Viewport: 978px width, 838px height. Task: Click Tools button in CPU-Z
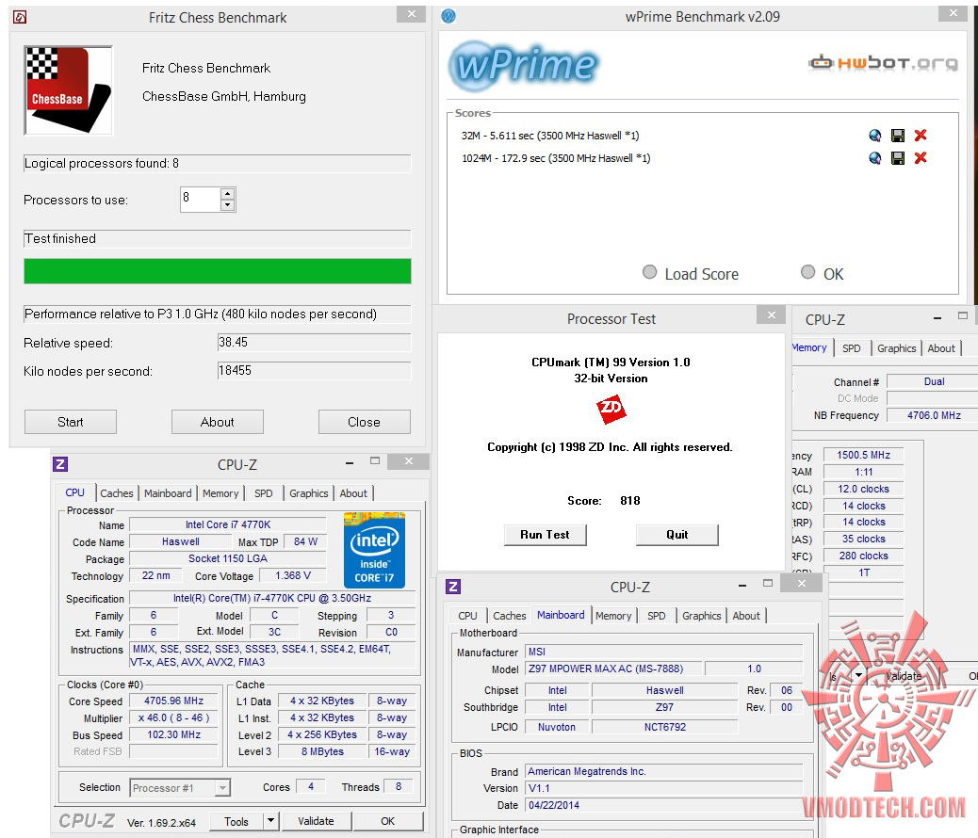point(236,821)
